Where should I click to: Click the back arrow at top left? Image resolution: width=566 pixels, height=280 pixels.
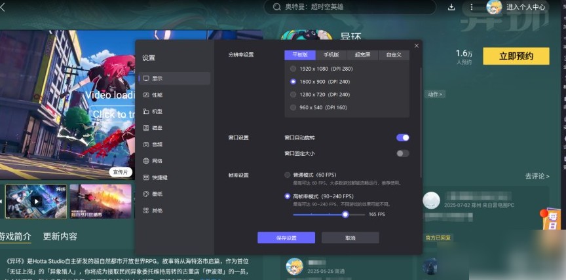pos(3,7)
